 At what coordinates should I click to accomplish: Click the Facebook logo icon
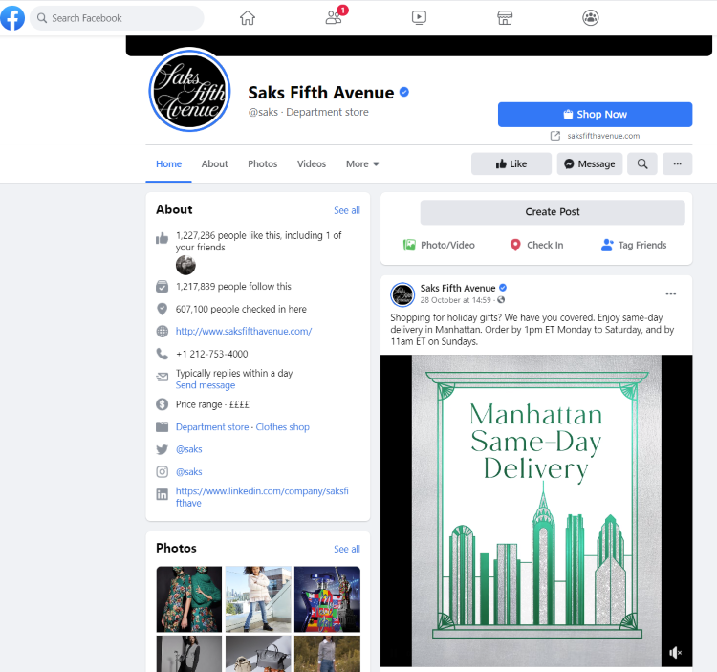(12, 17)
